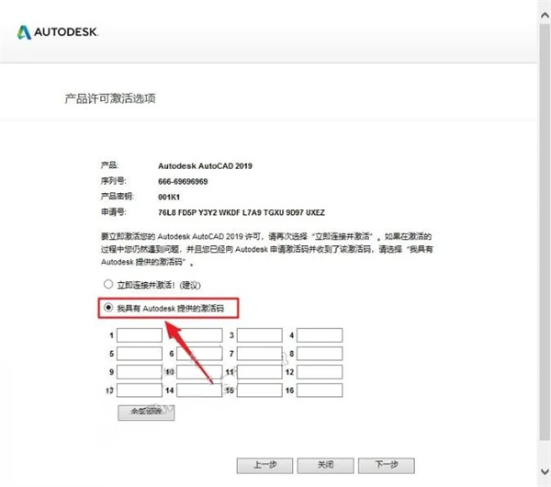Click activation code field 15
The height and width of the screenshot is (487, 551).
pyautogui.click(x=259, y=391)
